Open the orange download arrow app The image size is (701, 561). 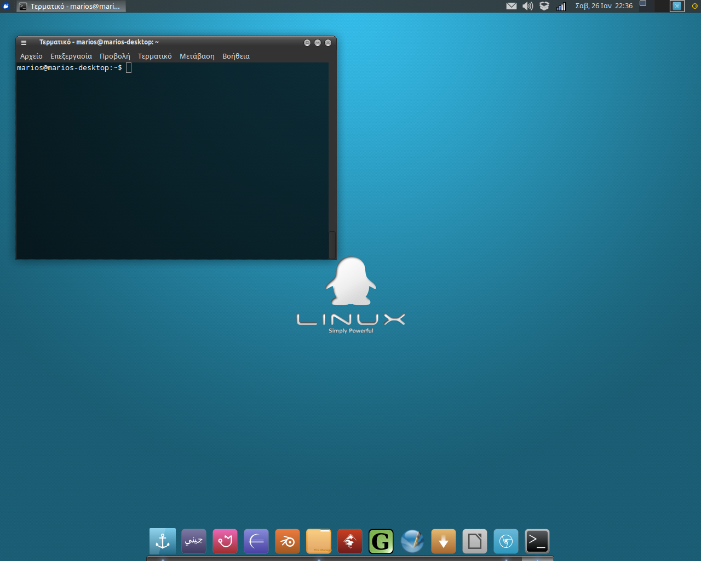444,541
